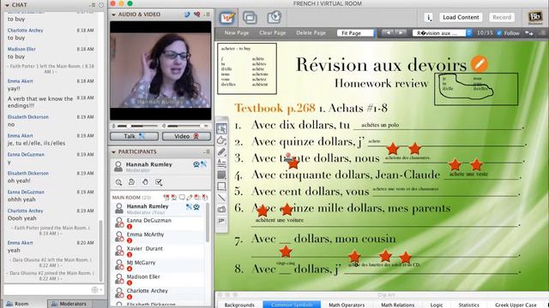Open the Audio & Video panel options menu
The image size is (549, 308).
pos(208,15)
